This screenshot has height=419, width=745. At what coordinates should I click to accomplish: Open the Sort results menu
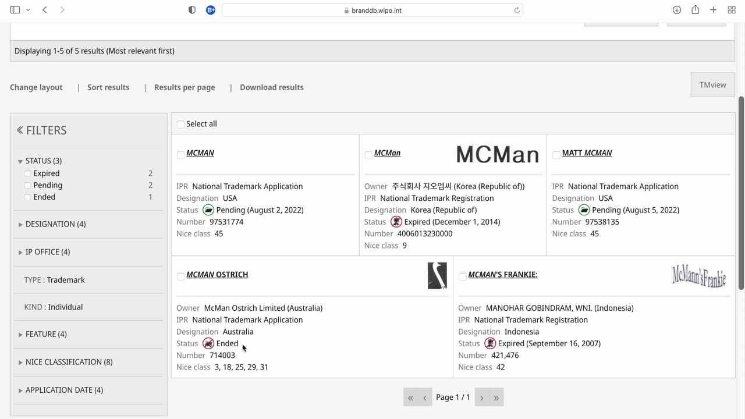(x=108, y=87)
